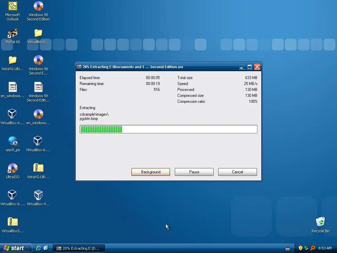Open the Start menu
This screenshot has width=337, height=253.
pos(15,248)
